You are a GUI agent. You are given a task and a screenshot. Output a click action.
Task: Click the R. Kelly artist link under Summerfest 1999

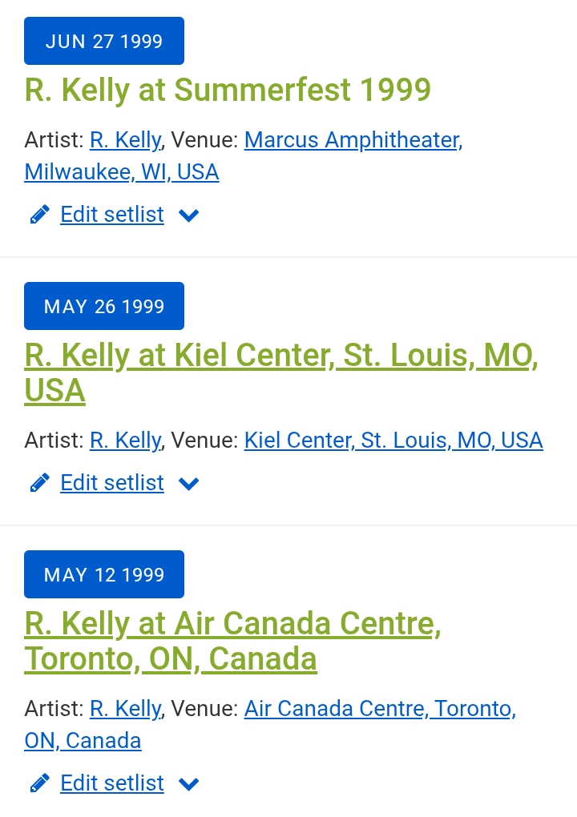125,140
